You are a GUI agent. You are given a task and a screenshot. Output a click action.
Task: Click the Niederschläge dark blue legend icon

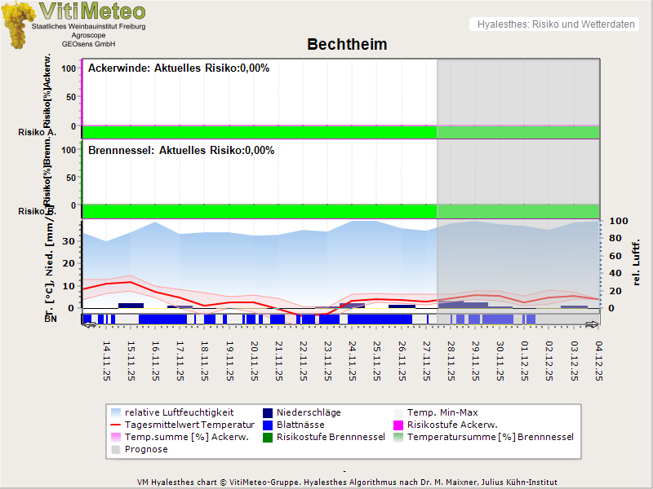click(269, 412)
